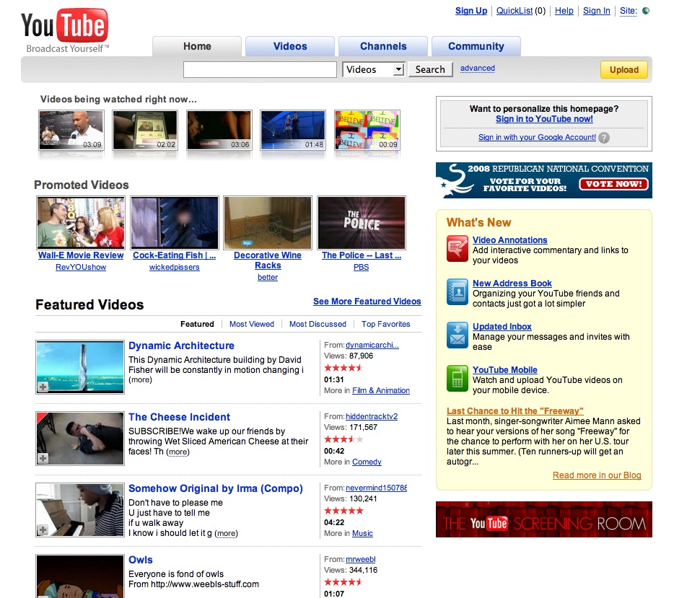The height and width of the screenshot is (598, 687).
Task: Open the 02:02 video being watched now
Action: click(x=145, y=130)
